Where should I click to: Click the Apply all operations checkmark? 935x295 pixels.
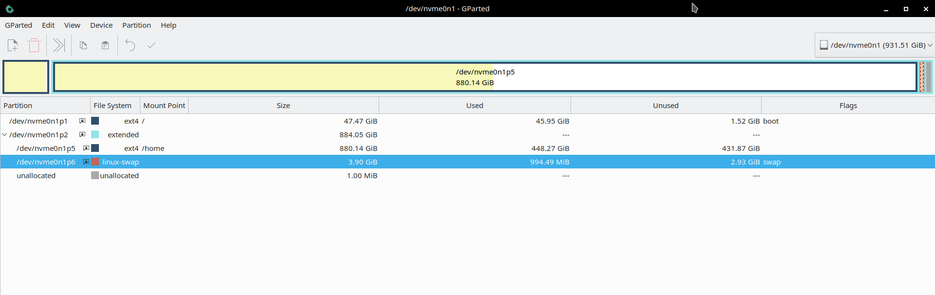pyautogui.click(x=152, y=45)
